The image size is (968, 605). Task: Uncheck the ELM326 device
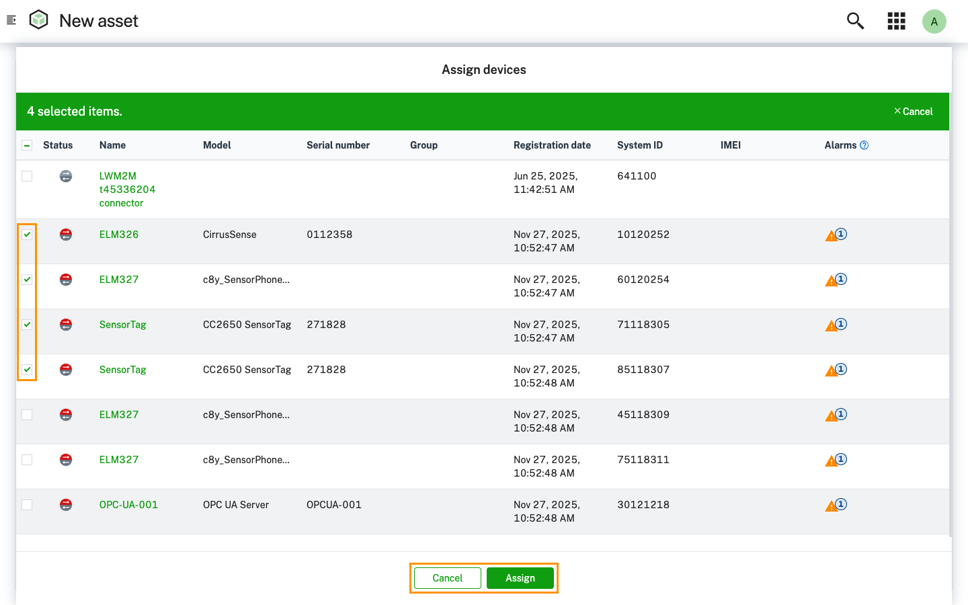(27, 234)
